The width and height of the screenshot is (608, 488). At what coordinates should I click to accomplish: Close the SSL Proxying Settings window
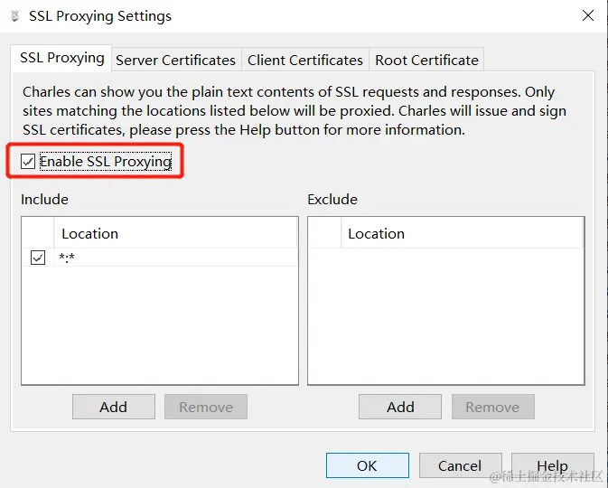588,15
